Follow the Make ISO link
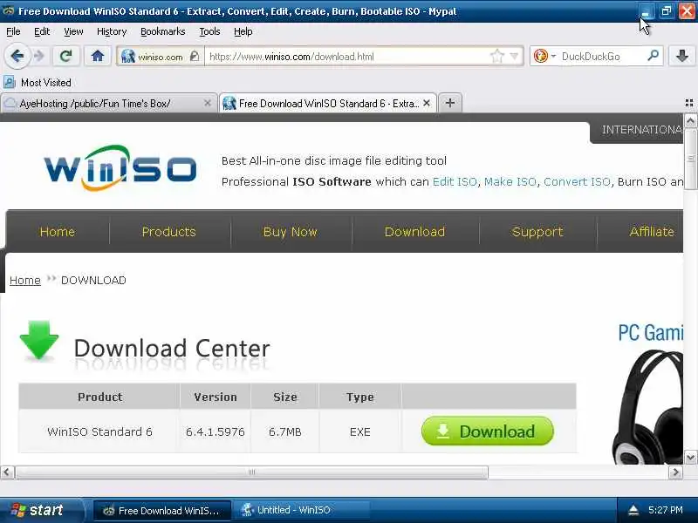698x523 pixels. coord(510,182)
